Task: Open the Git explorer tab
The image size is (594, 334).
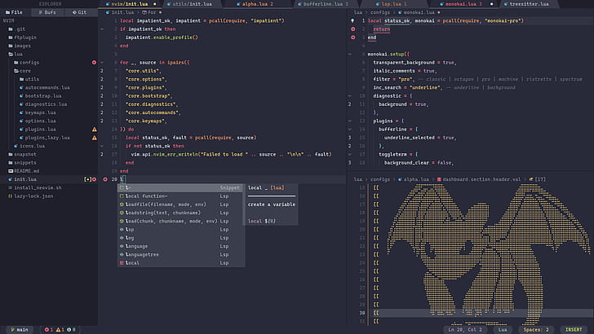Action: (x=82, y=13)
